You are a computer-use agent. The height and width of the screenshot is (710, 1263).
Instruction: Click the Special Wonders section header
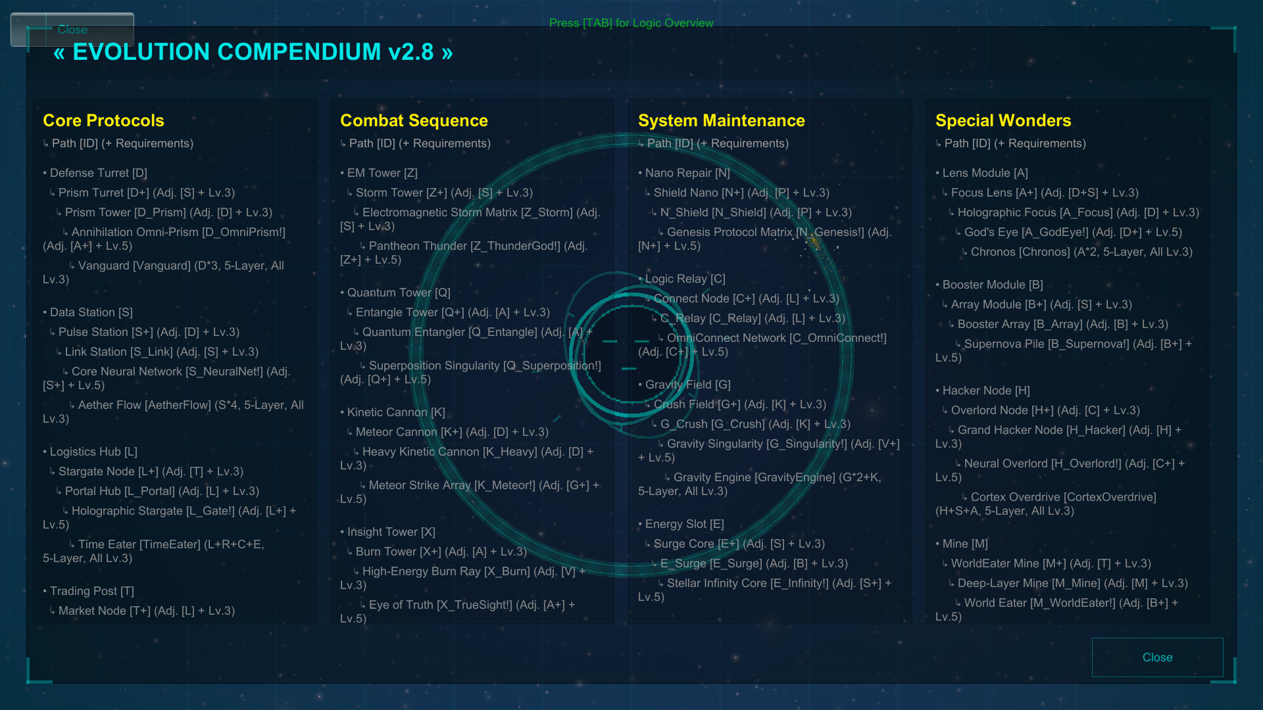click(1003, 121)
